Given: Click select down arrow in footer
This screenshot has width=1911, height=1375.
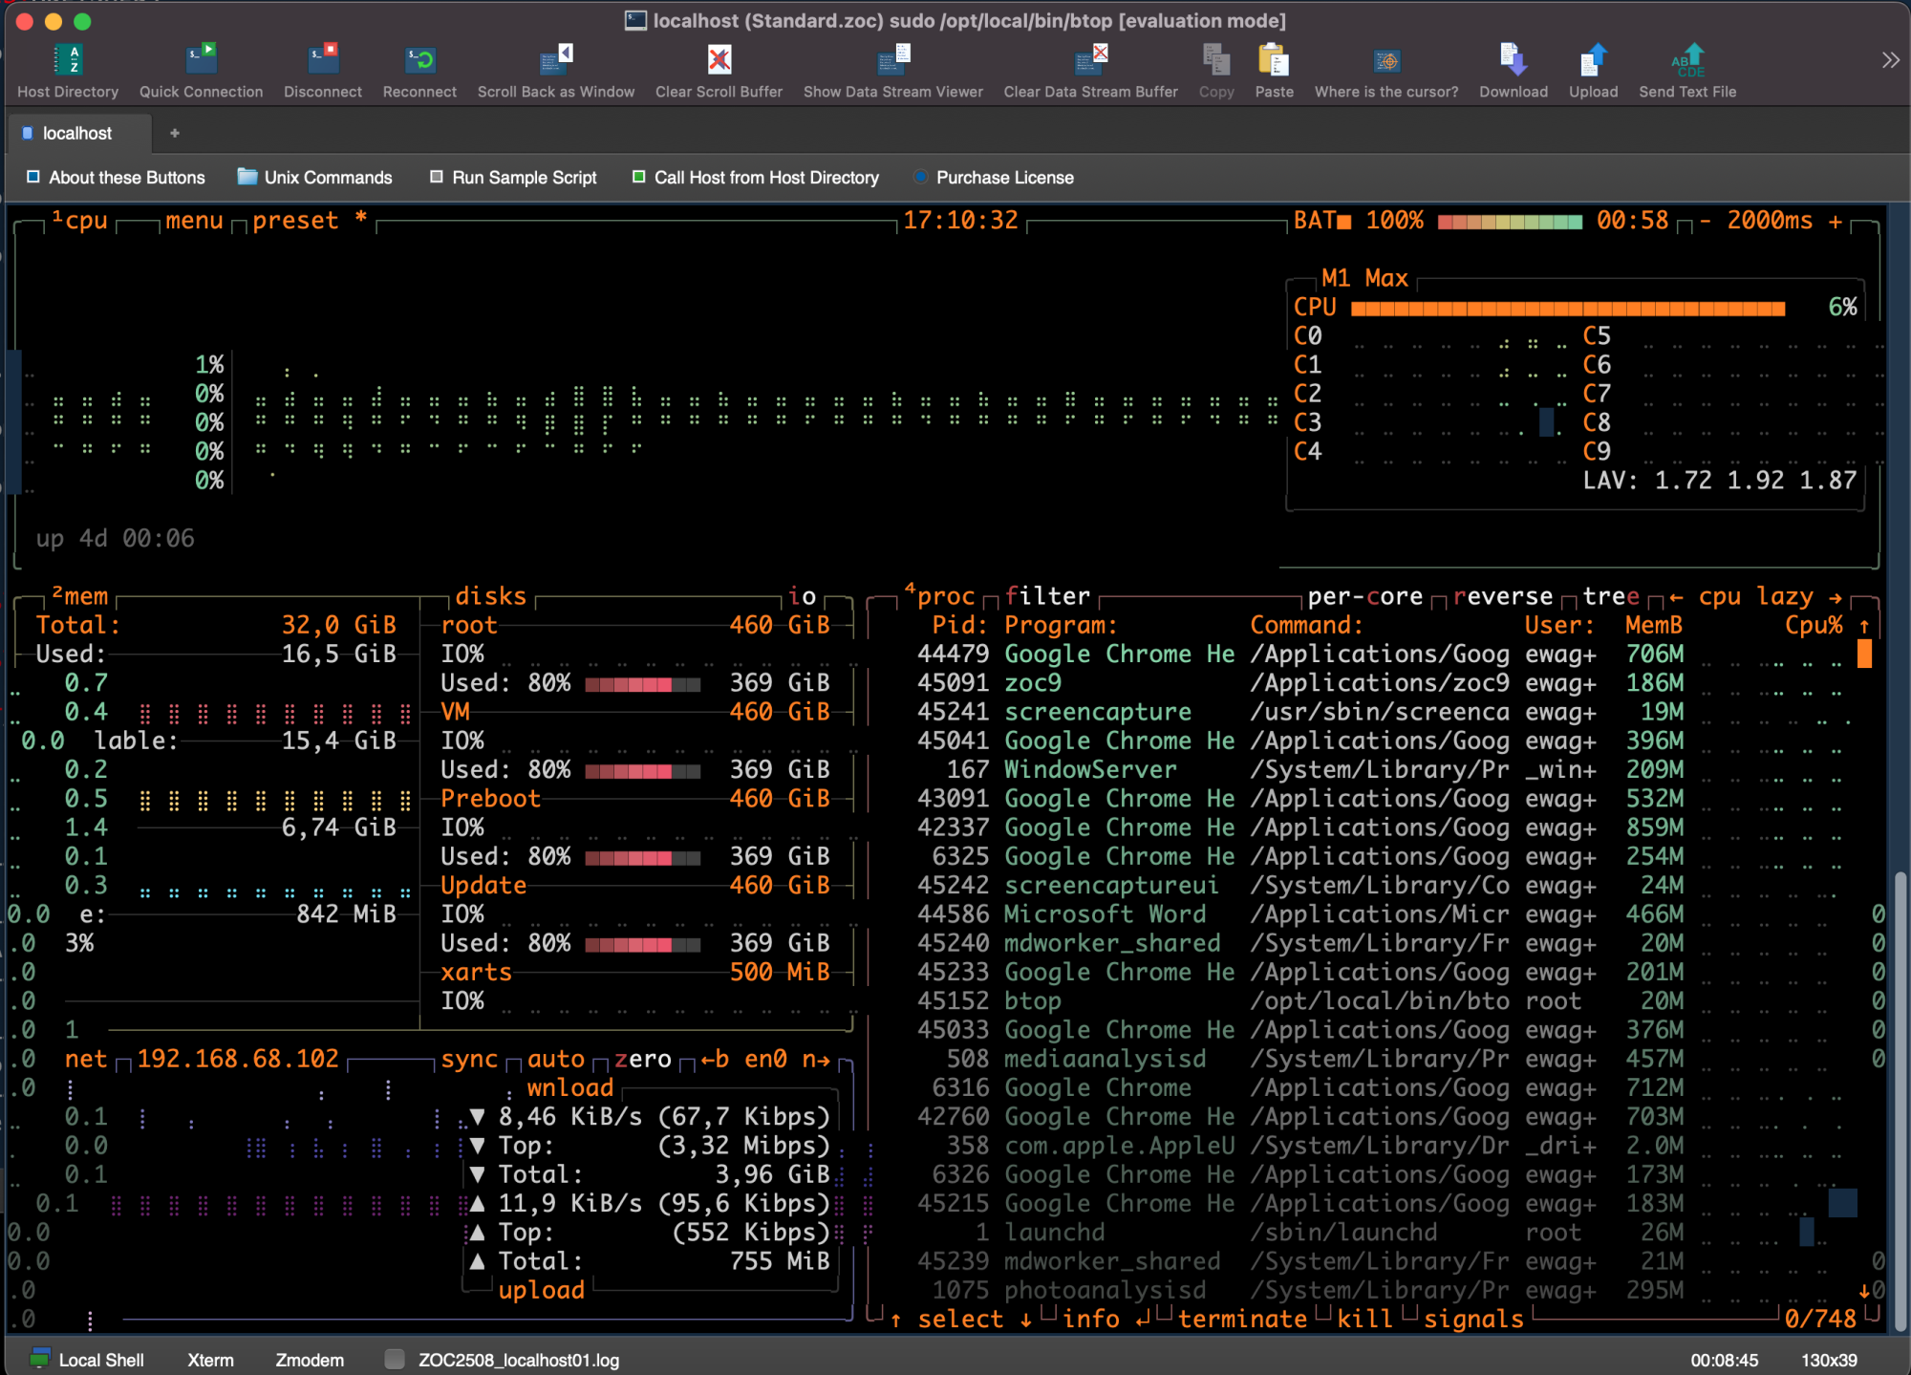Looking at the screenshot, I should 1025,1319.
